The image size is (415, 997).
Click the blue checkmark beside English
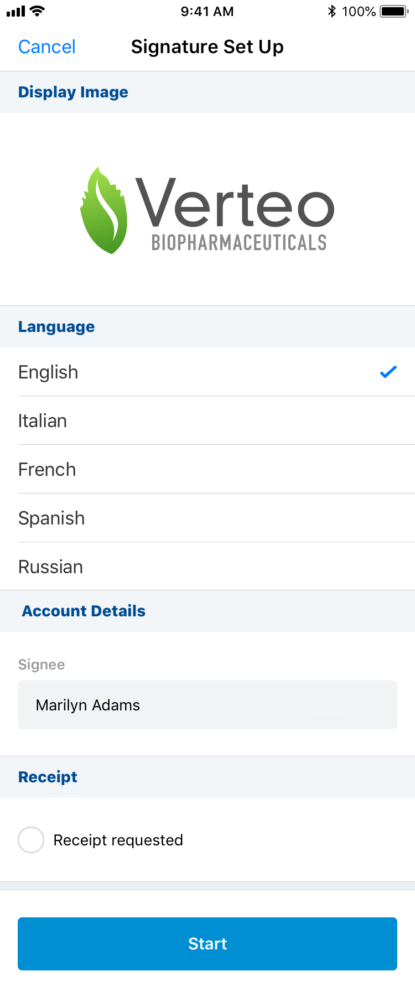click(388, 372)
